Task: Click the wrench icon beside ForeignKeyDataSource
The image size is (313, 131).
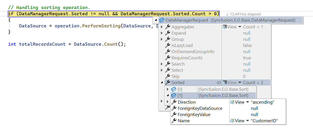Action: 174,108
